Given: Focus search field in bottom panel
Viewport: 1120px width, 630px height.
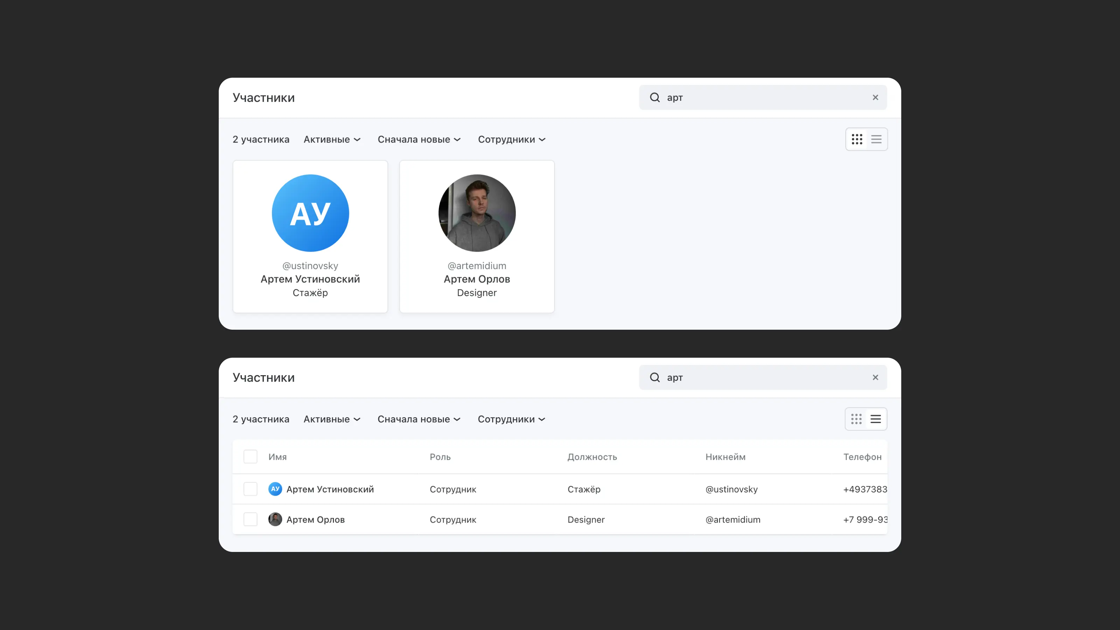Looking at the screenshot, I should tap(765, 377).
